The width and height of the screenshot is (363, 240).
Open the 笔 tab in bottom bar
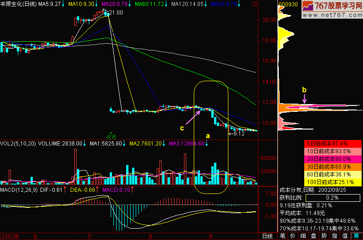(x=282, y=236)
